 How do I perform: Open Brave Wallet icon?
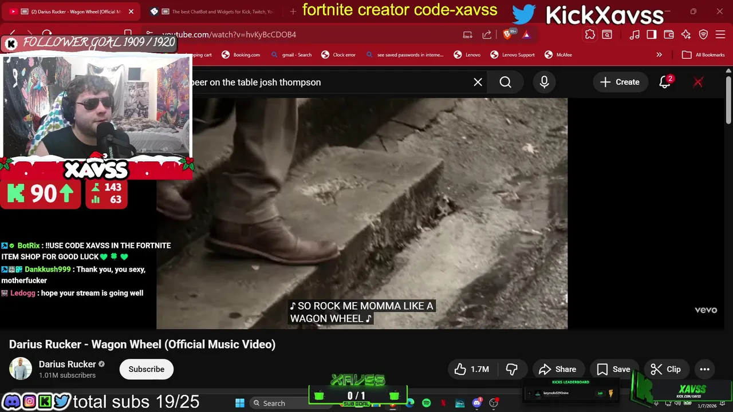[669, 34]
